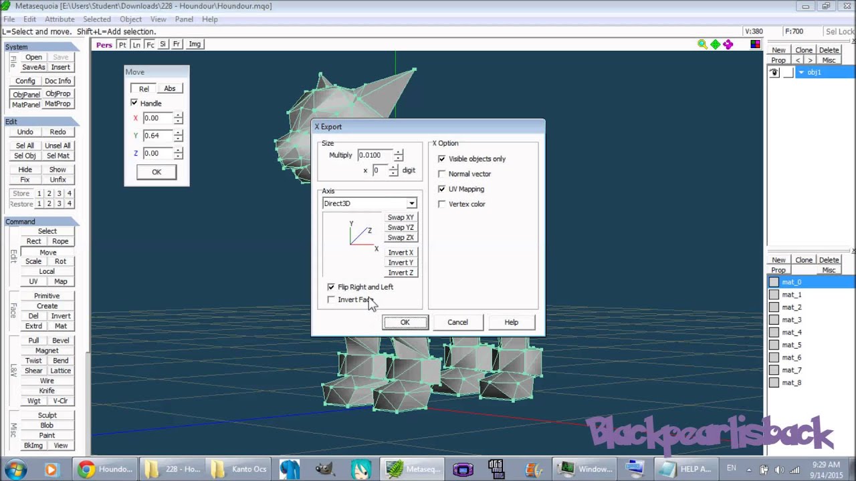Select the Knife command
The height and width of the screenshot is (481, 856).
pyautogui.click(x=47, y=391)
